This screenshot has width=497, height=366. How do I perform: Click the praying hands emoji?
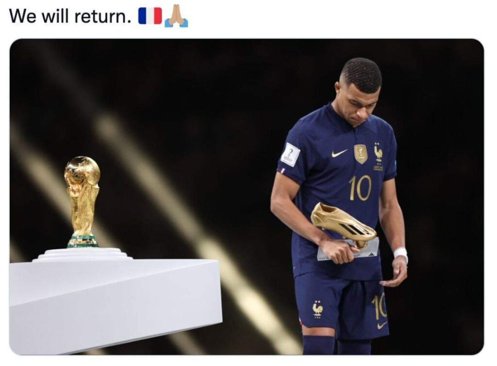point(176,17)
